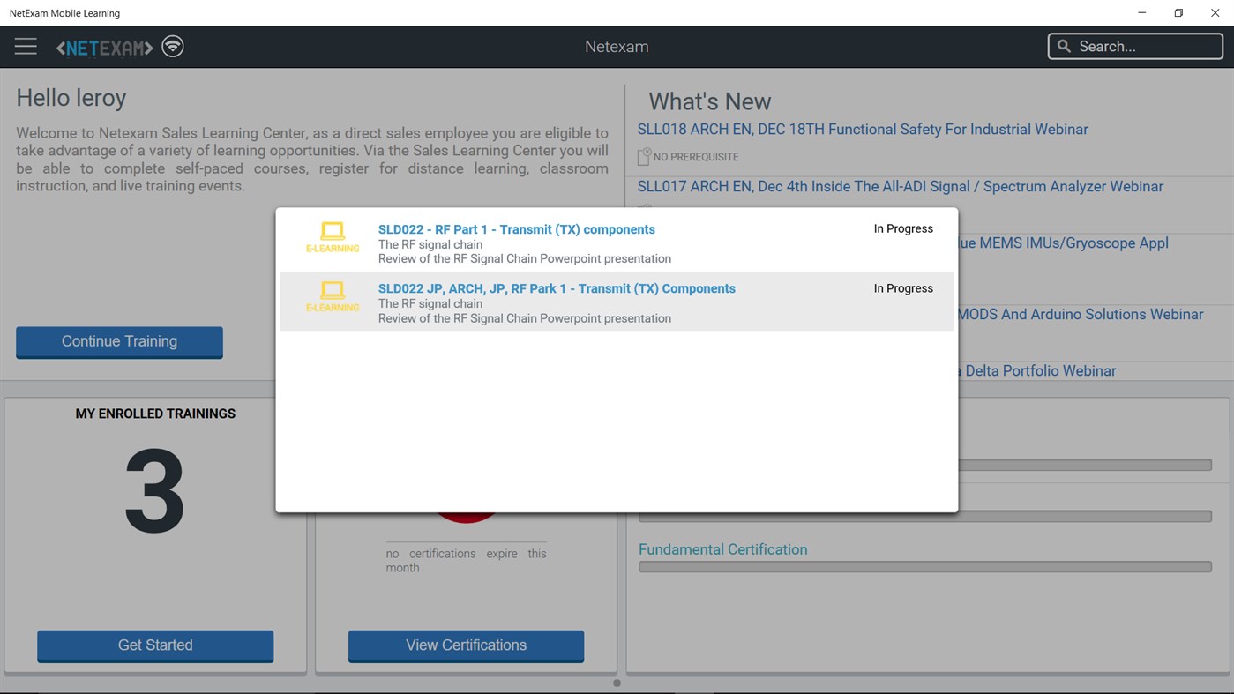Click the enrolled trainings count 3
The image size is (1234, 694).
point(154,491)
